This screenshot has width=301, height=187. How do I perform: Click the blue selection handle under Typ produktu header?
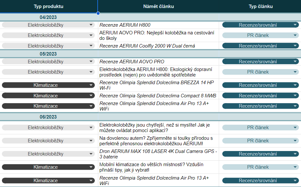pyautogui.click(x=98, y=13)
